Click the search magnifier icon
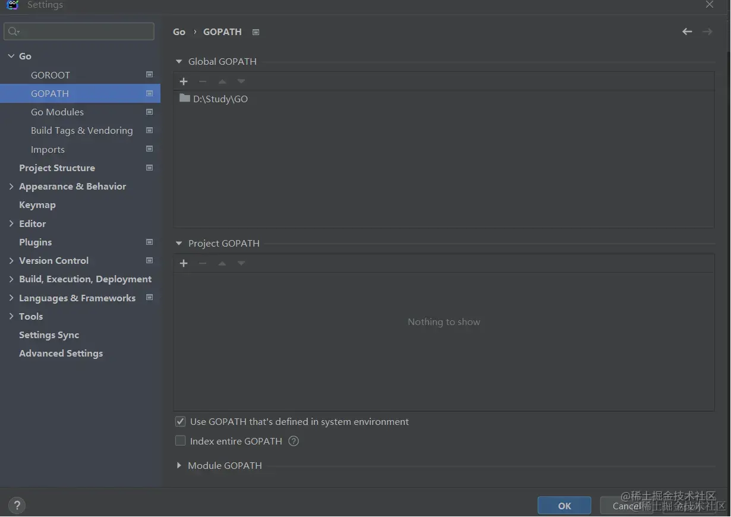731x517 pixels. pyautogui.click(x=14, y=31)
